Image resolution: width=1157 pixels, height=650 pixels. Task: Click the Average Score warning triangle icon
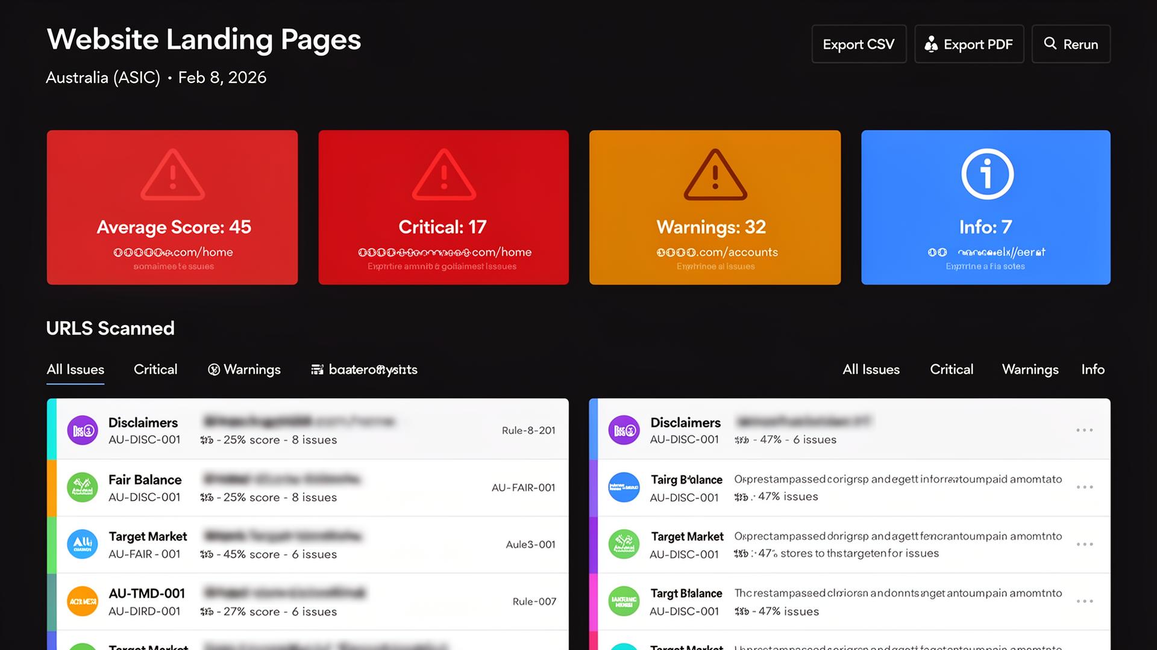(172, 175)
